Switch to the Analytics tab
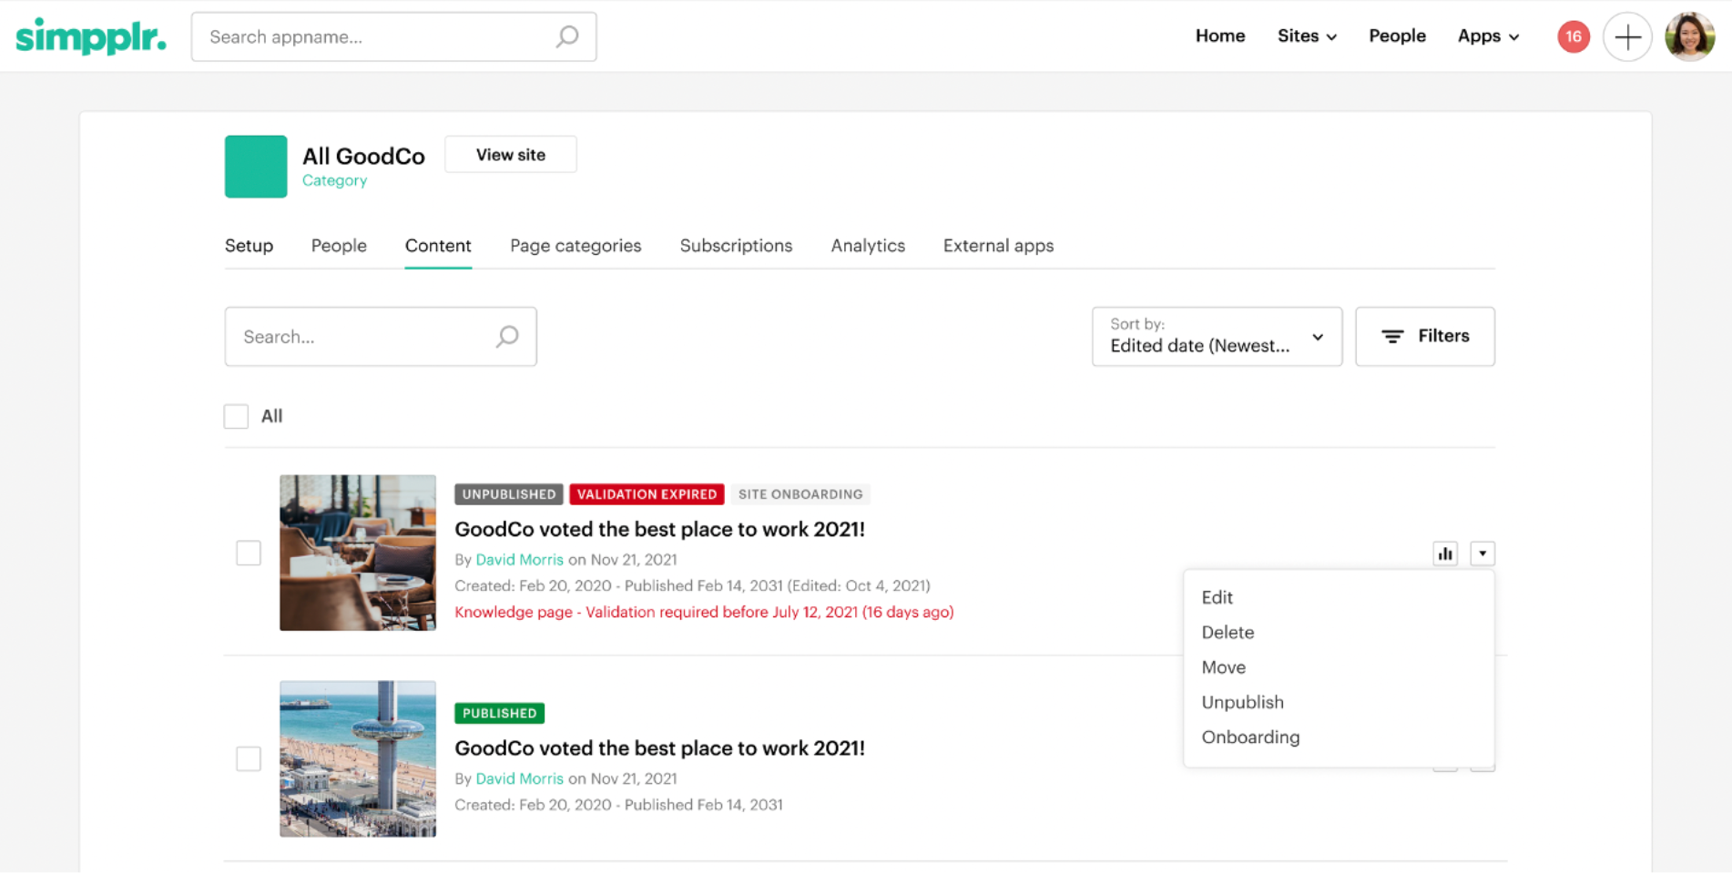Screen dimensions: 1732x874 (867, 246)
